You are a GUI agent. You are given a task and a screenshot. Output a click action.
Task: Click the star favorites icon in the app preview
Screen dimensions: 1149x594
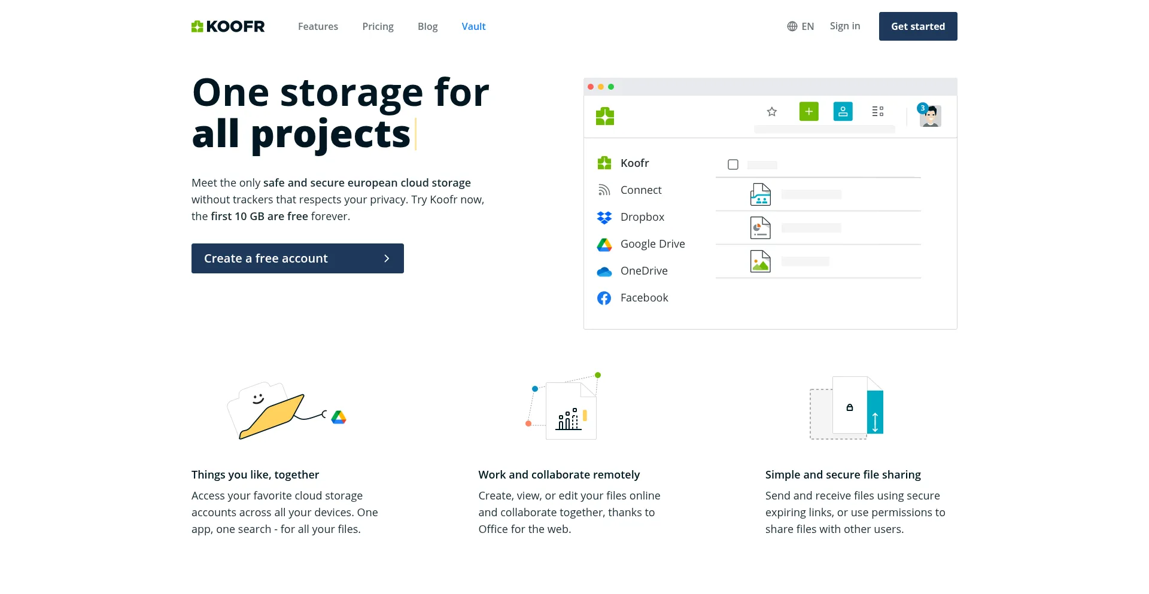click(772, 112)
